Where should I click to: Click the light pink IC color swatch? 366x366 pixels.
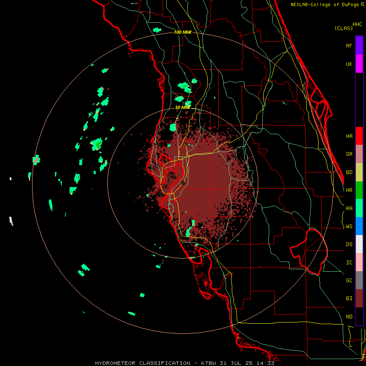click(x=359, y=262)
